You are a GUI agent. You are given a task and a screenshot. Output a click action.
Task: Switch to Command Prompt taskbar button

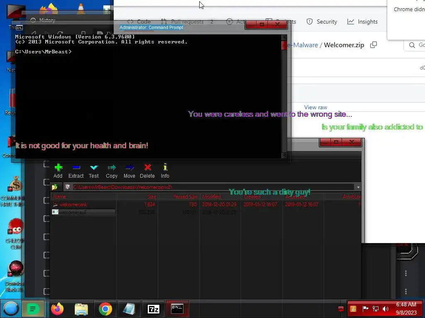point(177,309)
